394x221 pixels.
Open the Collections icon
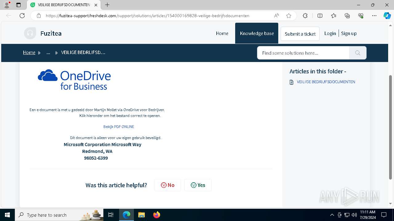coord(347,16)
